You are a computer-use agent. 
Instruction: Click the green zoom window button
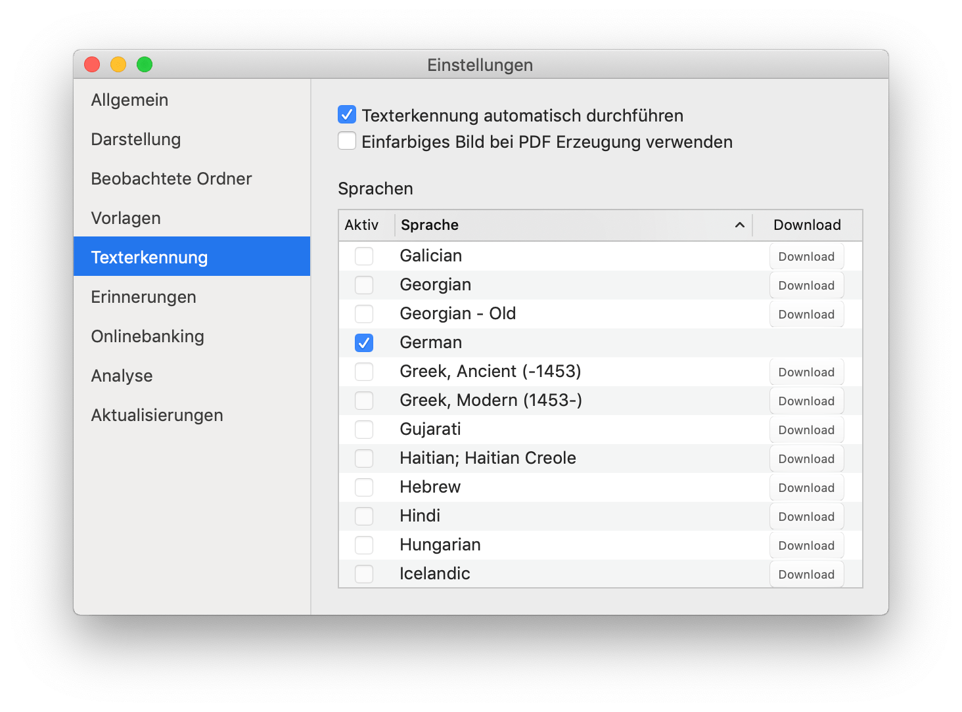point(145,64)
